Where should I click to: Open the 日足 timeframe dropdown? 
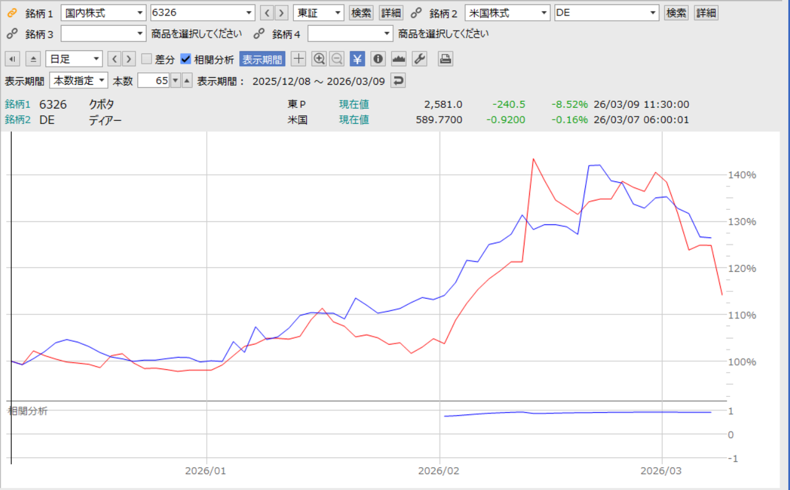coord(73,59)
